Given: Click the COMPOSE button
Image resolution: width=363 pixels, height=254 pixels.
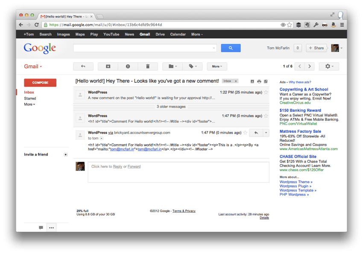Looking at the screenshot, I should (40, 82).
